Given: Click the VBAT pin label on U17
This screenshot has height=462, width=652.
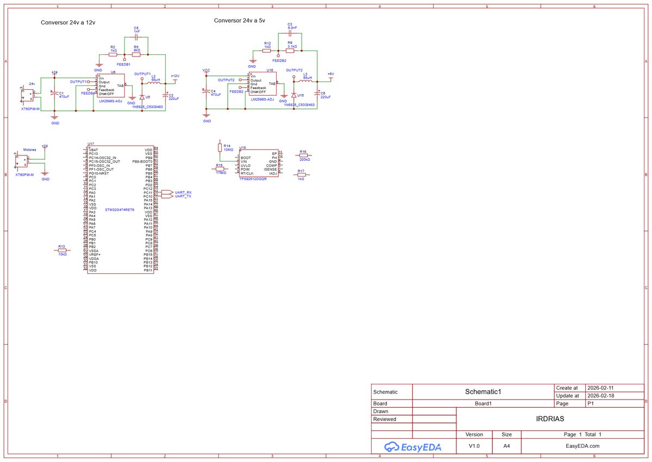Looking at the screenshot, I should [x=93, y=149].
